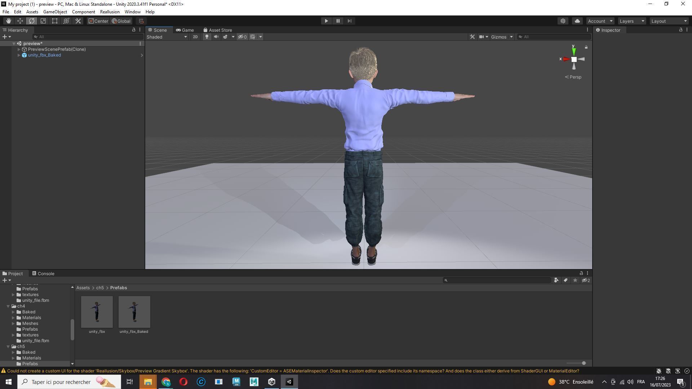Open custom editor tools icon
This screenshot has height=389, width=692.
click(78, 21)
